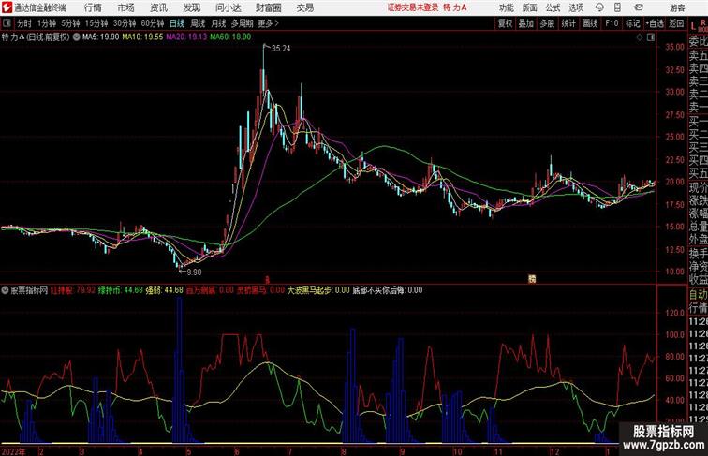Screen dimensions: 708x456
Task: Click the 标记 mark button
Action: click(x=632, y=23)
